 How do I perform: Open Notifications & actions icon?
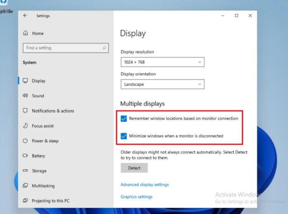[x=25, y=111]
